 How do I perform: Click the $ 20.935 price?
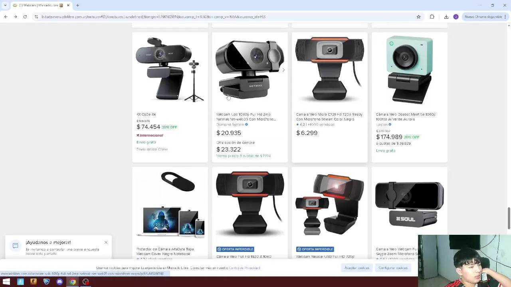(x=229, y=133)
